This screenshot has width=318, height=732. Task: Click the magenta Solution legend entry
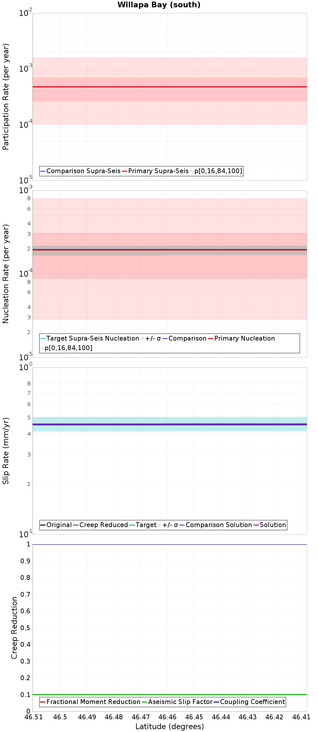point(270,525)
